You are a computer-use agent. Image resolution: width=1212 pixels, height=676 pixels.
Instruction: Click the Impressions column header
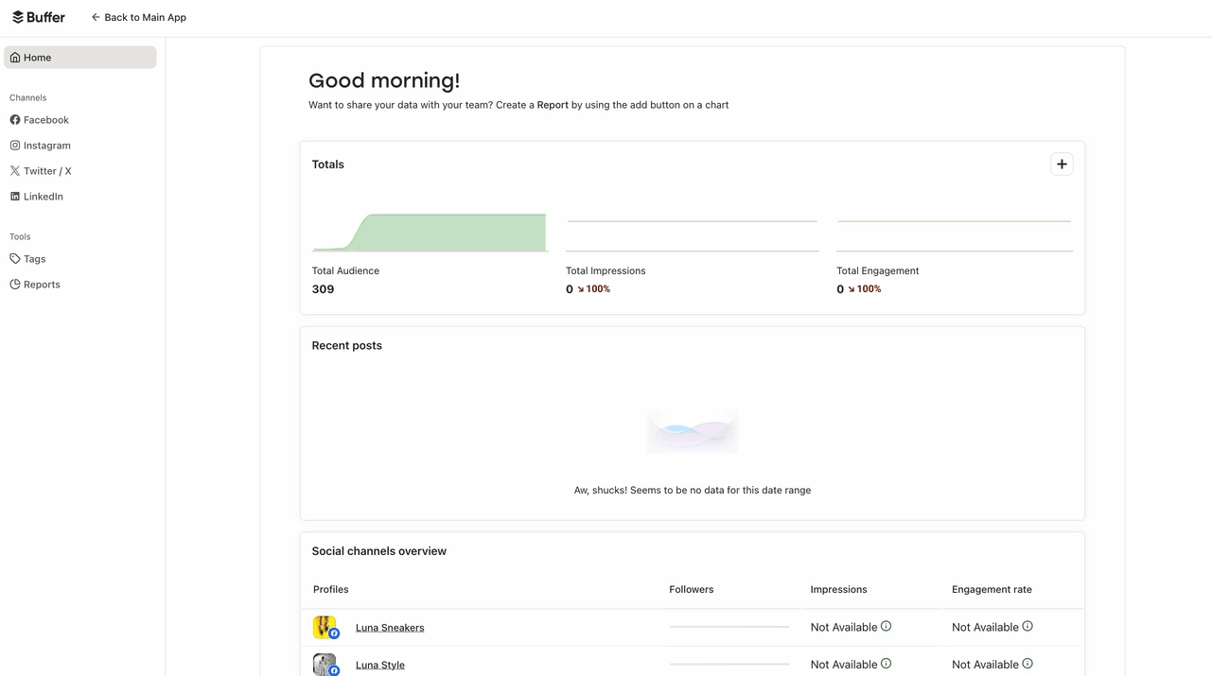[x=838, y=589]
